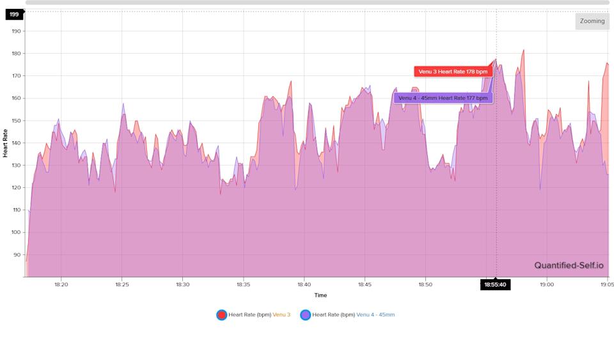Click the 18:55:40 cursor time label
This screenshot has width=614, height=340.
click(495, 285)
